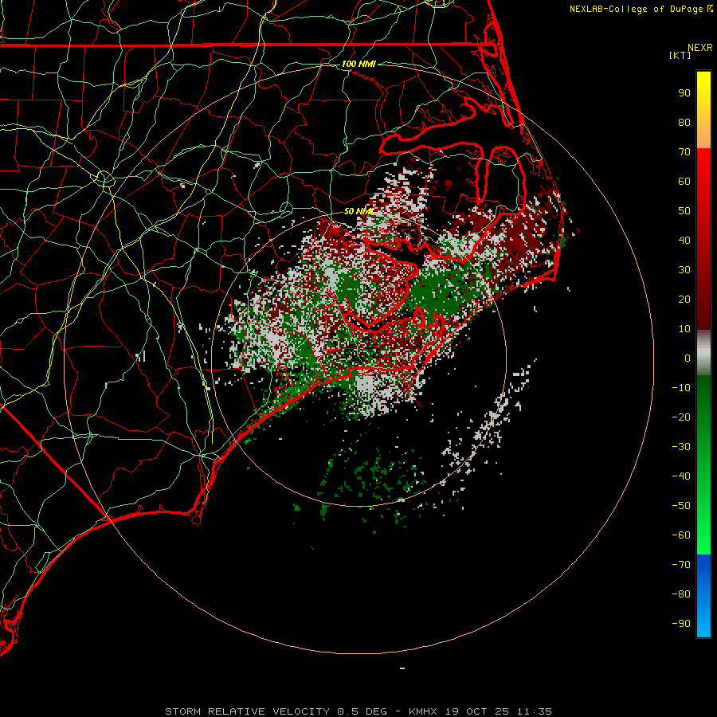Click the Storm Relative Velocity caption text
The image size is (717, 717).
click(358, 711)
